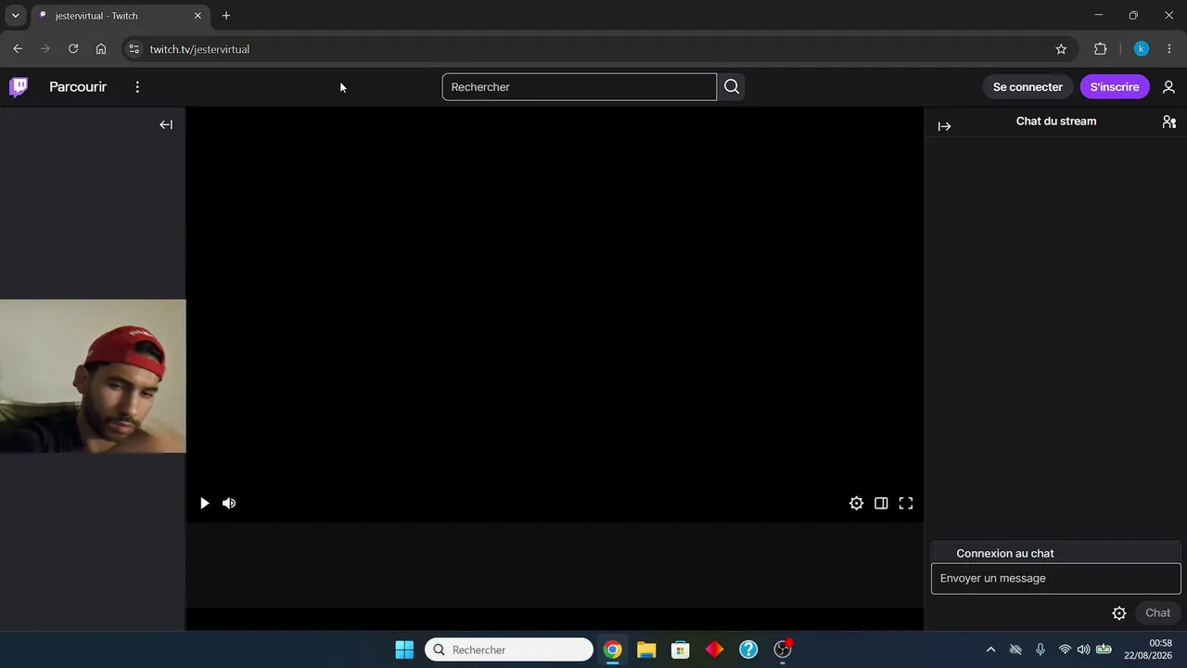Click the Envoyer un message field

(x=1055, y=578)
